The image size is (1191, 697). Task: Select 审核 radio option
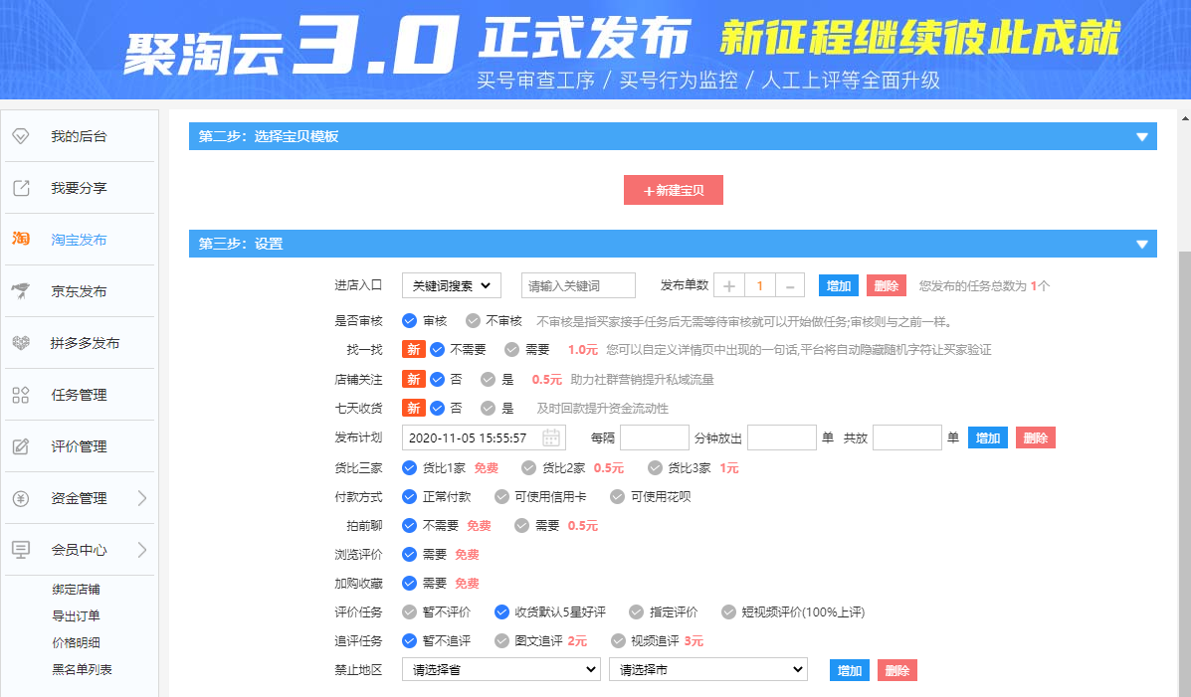point(409,321)
